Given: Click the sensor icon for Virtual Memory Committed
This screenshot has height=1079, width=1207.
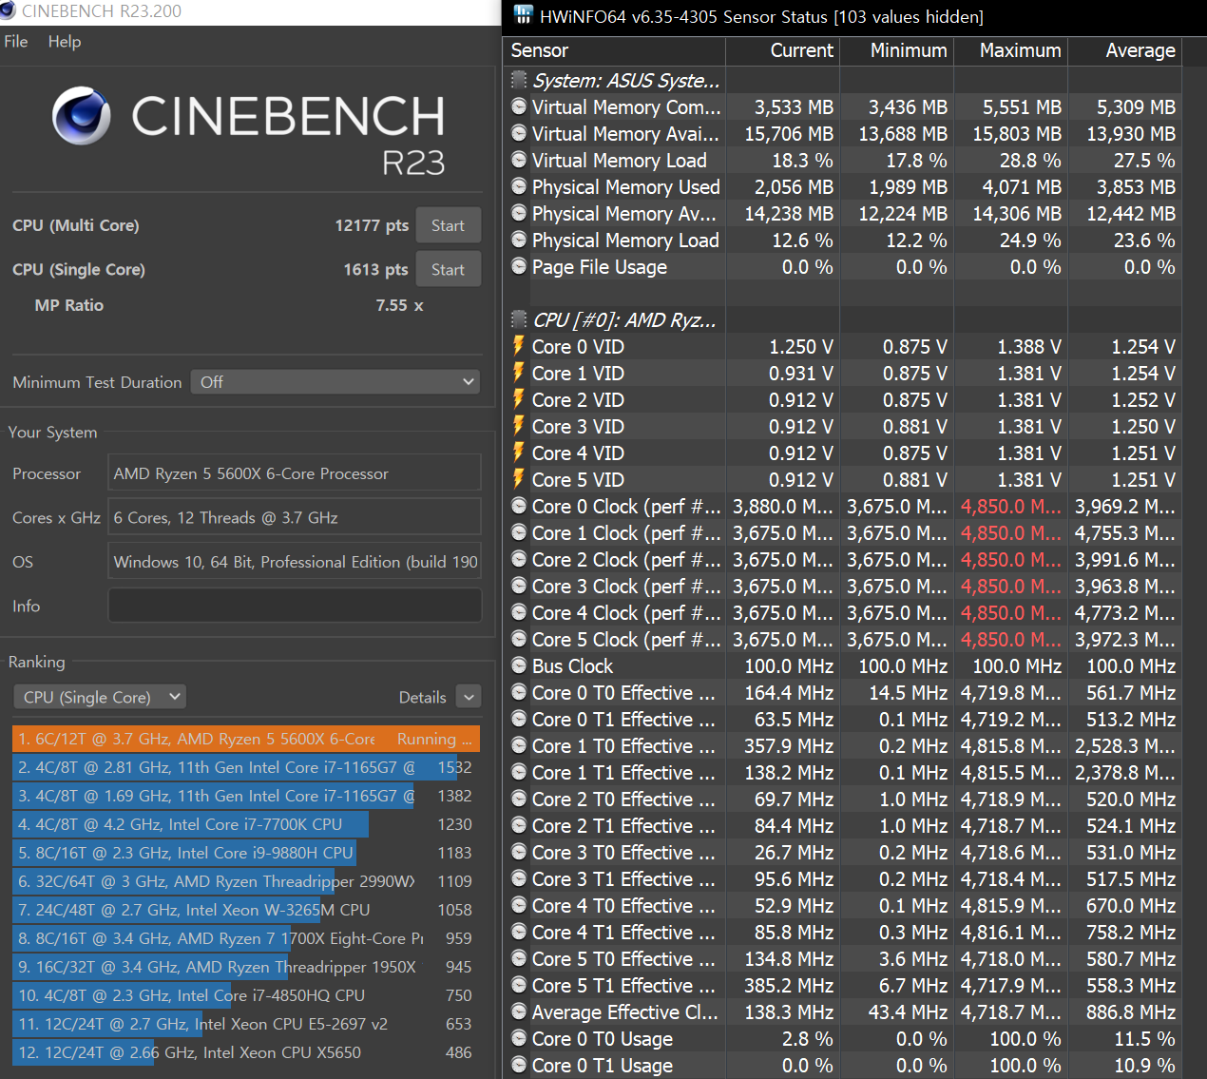Looking at the screenshot, I should (x=519, y=106).
